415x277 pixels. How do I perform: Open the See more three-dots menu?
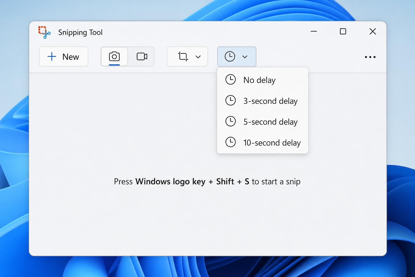point(370,57)
